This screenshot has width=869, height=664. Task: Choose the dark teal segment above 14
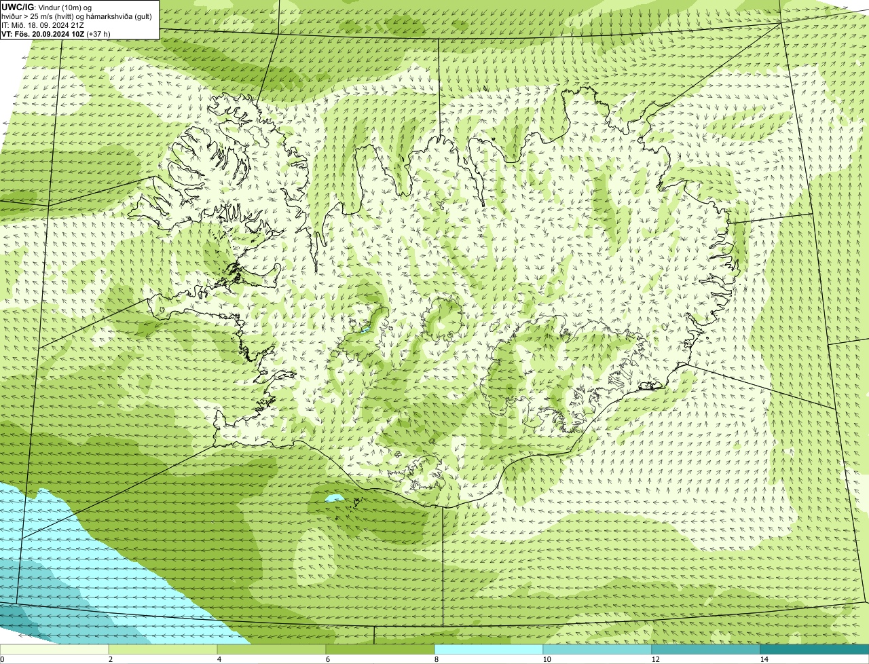[x=815, y=649]
